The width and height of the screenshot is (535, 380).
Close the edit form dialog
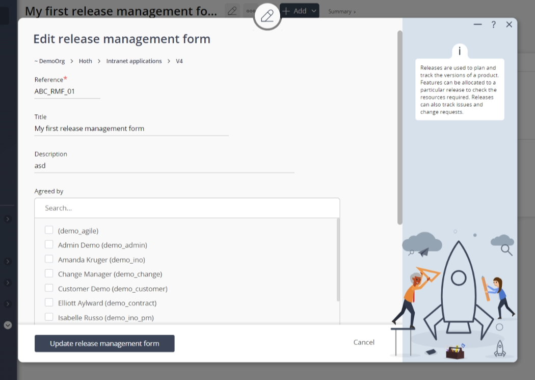pos(509,24)
